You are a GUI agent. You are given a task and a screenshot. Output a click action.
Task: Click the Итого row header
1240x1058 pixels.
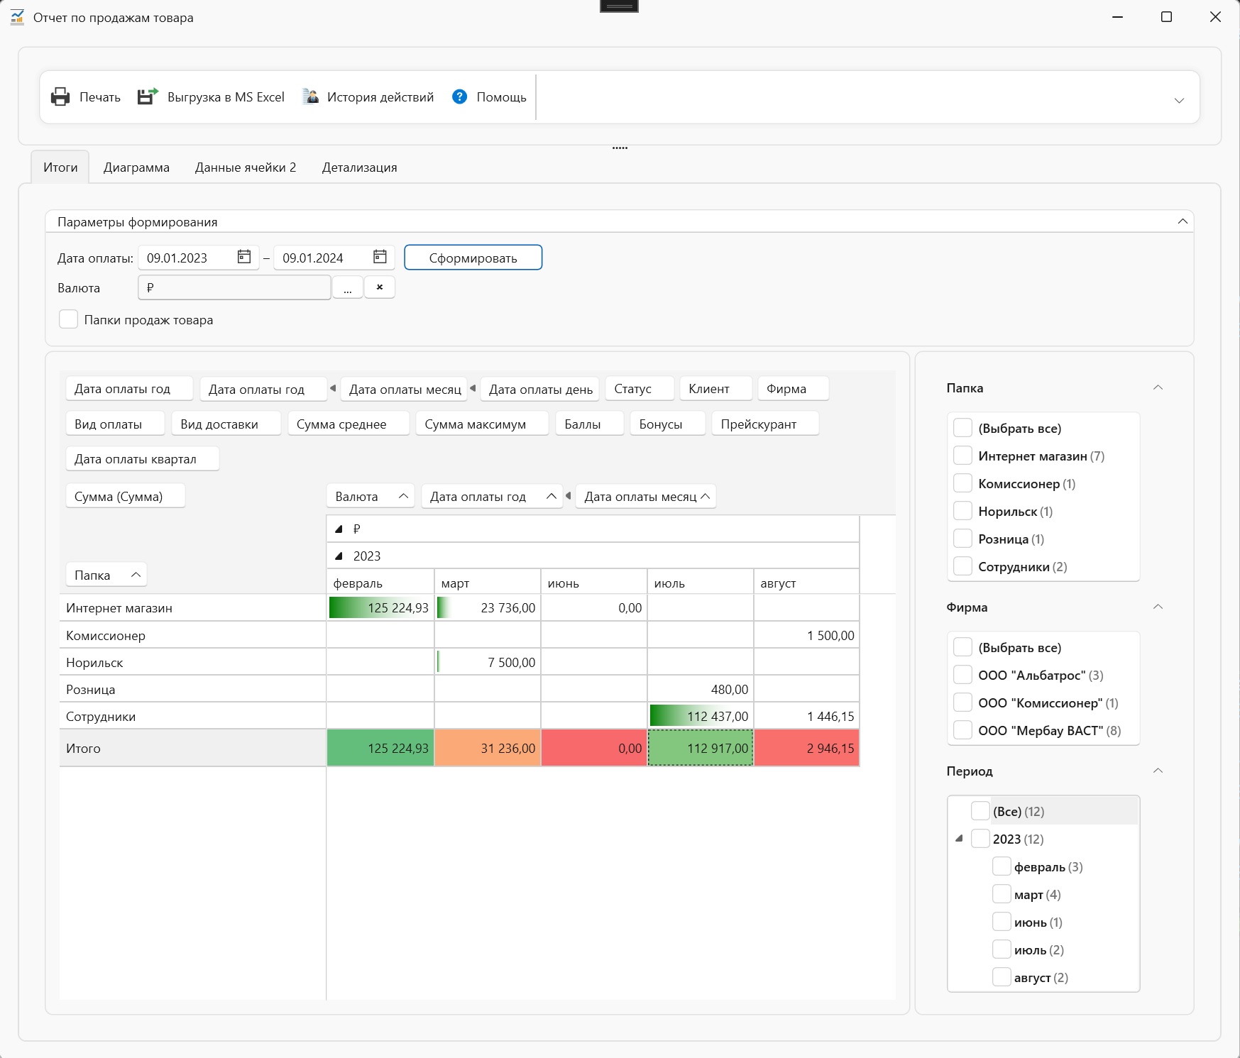coord(193,748)
